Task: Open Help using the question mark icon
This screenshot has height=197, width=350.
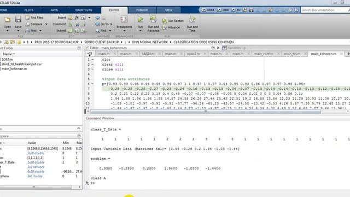Action: point(296,10)
